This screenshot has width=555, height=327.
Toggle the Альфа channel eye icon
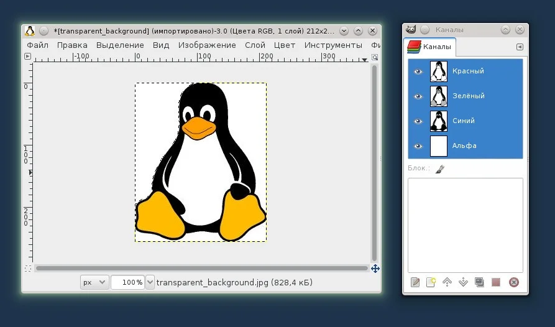pyautogui.click(x=418, y=146)
